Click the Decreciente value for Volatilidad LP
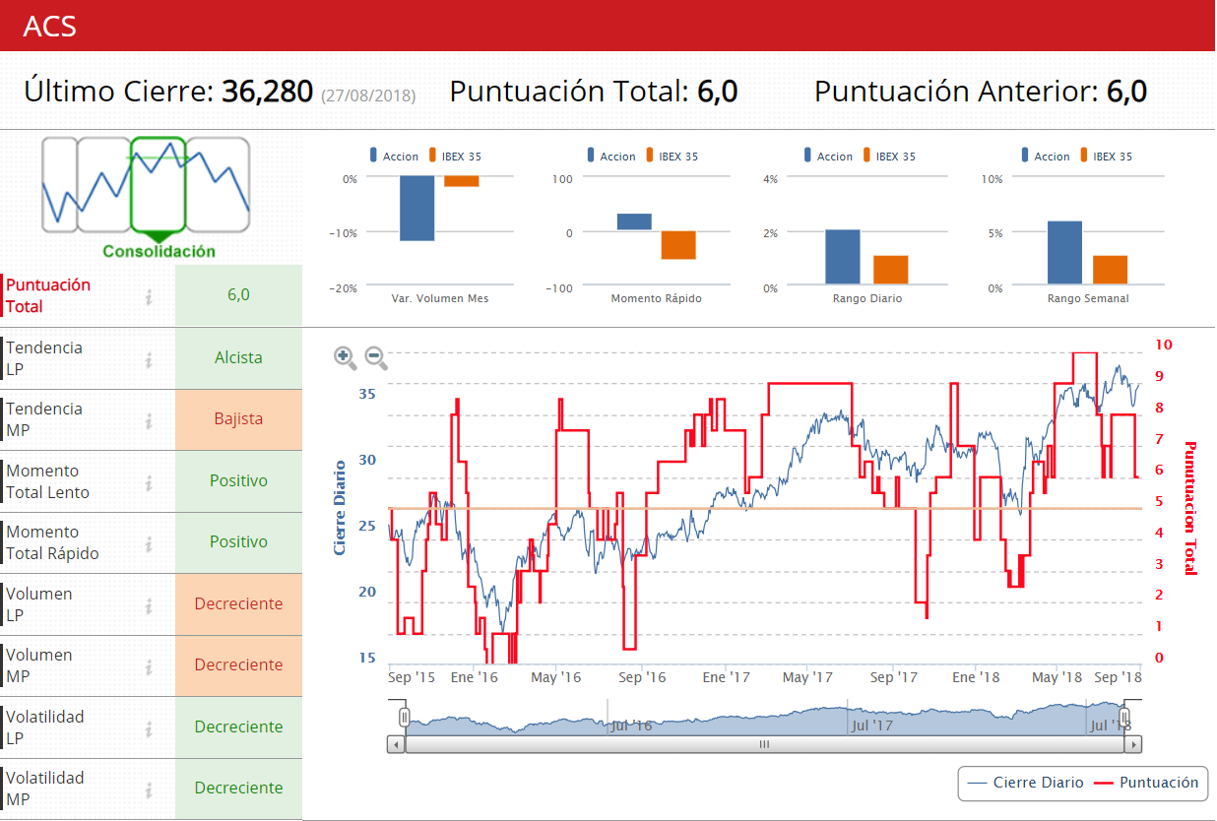The height and width of the screenshot is (821, 1217). [238, 727]
